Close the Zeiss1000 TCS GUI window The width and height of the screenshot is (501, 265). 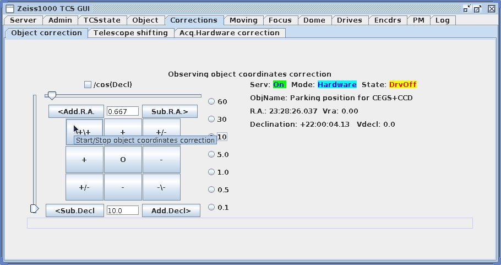click(492, 9)
